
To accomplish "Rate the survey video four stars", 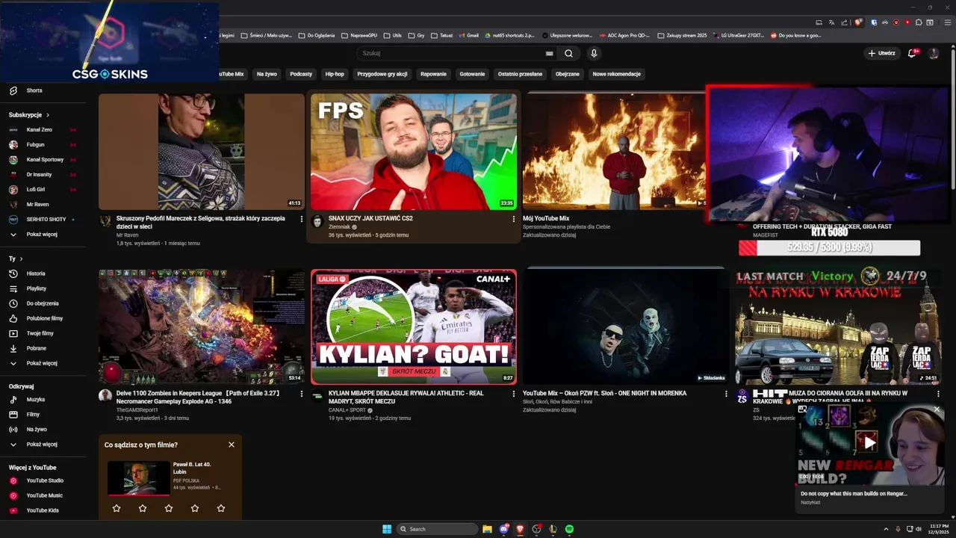I will coord(195,508).
